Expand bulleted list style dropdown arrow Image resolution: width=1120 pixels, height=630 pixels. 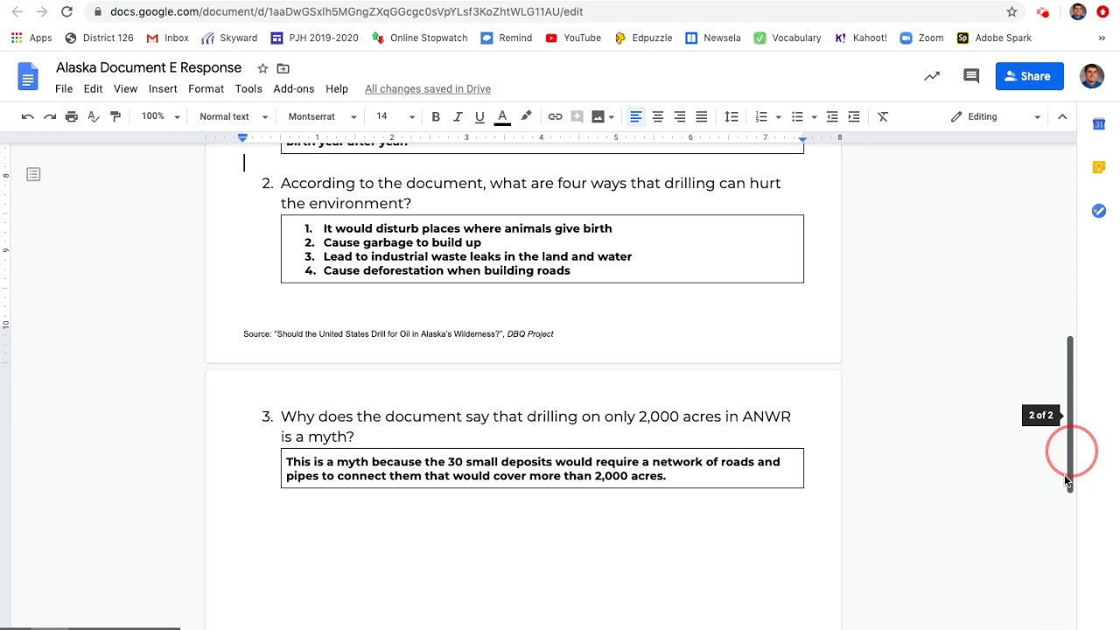[814, 116]
